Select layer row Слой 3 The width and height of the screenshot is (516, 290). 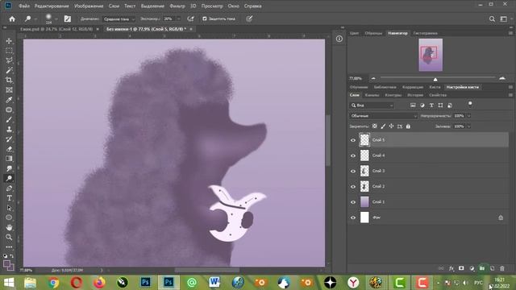click(428, 171)
